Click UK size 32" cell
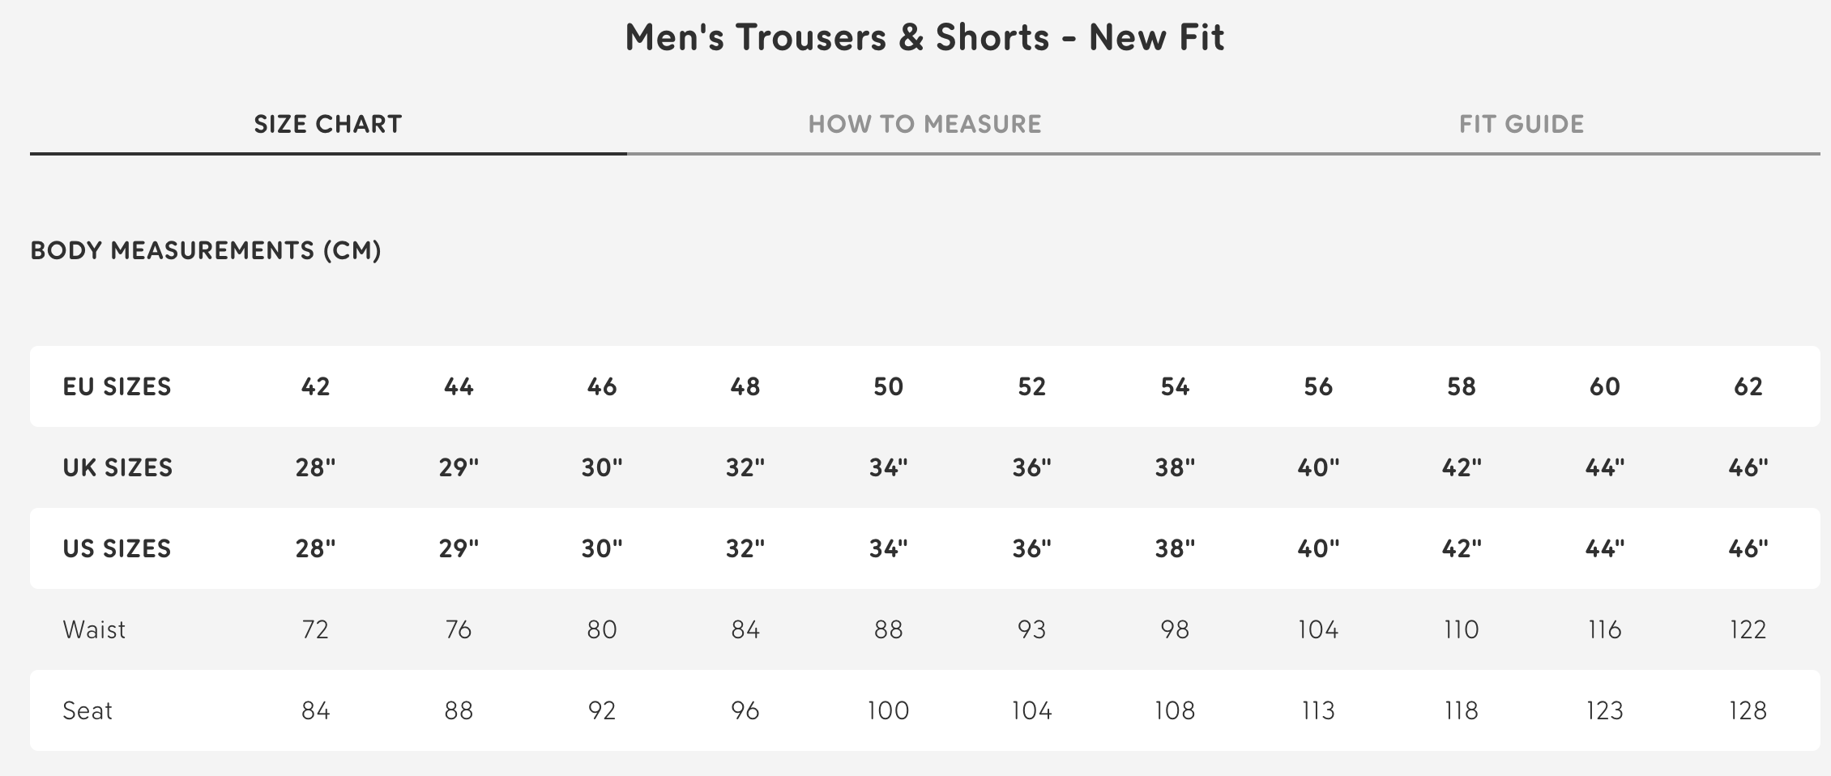The height and width of the screenshot is (776, 1831). pyautogui.click(x=745, y=467)
